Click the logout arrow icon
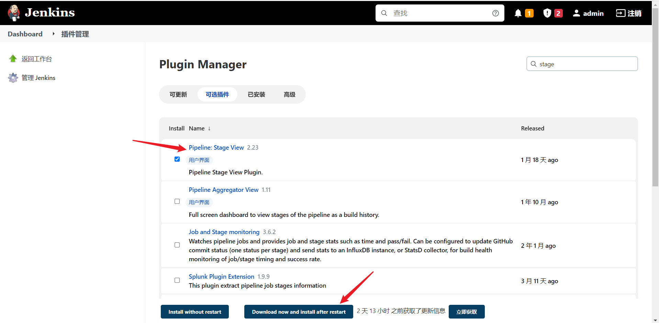The image size is (659, 323). tap(621, 13)
